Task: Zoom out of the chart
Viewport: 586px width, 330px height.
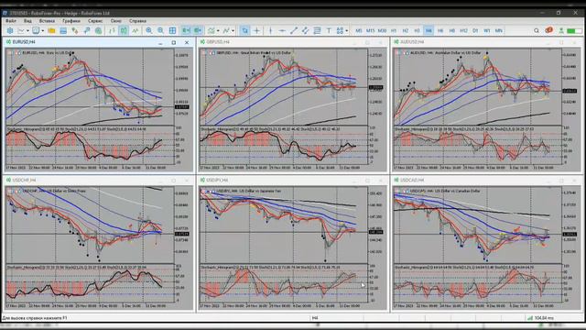Action: [x=161, y=30]
